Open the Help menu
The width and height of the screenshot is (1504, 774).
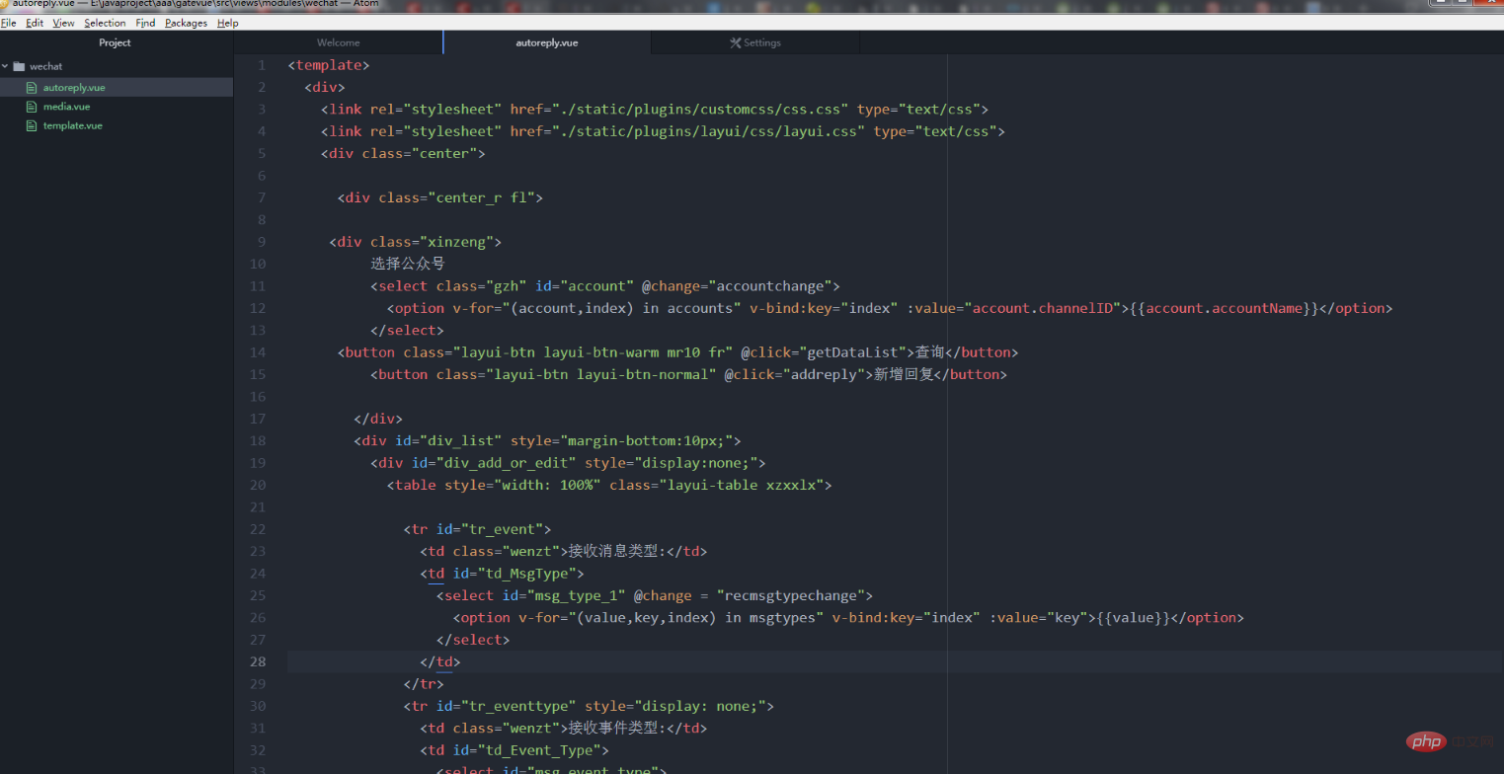227,23
